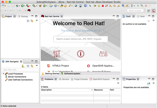Screen dimensions: 157x108
Task: Click the Skip All Breakpoints icon
Action: pos(90,6)
